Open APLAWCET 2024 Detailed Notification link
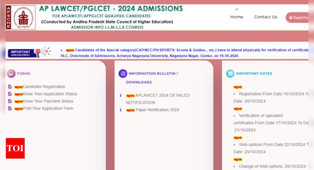This screenshot has width=314, height=170. pos(162,95)
